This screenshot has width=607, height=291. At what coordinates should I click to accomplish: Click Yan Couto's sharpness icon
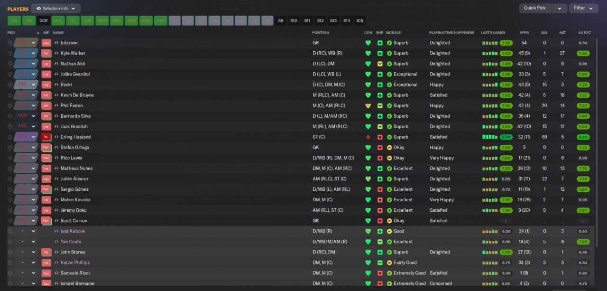pyautogui.click(x=380, y=242)
